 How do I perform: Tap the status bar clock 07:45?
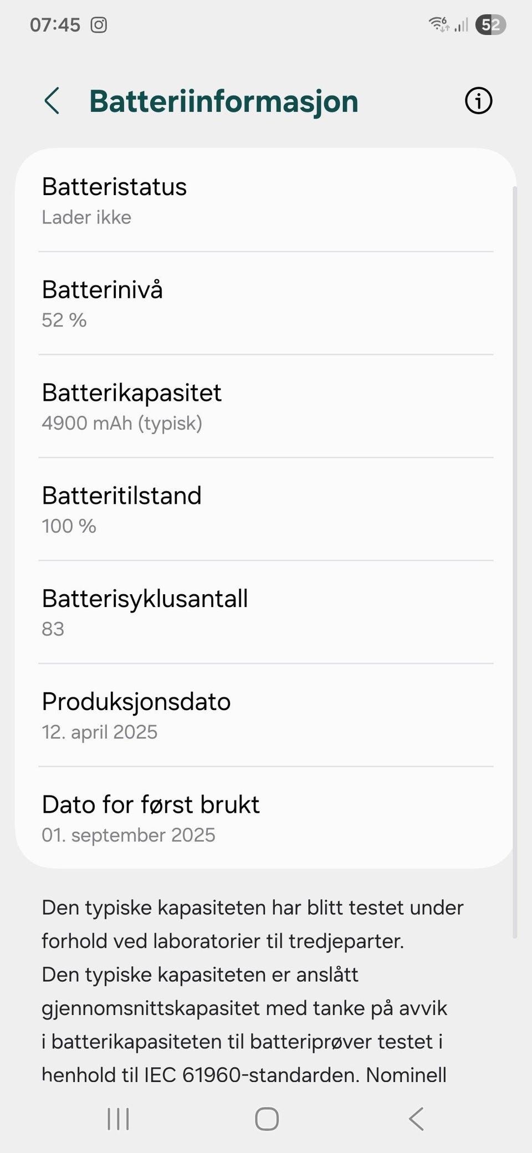click(x=55, y=25)
